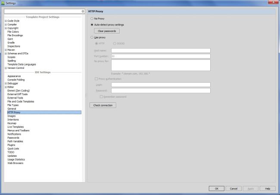This screenshot has width=280, height=195.
Task: Click the Port number field
Action: pyautogui.click(x=161, y=56)
